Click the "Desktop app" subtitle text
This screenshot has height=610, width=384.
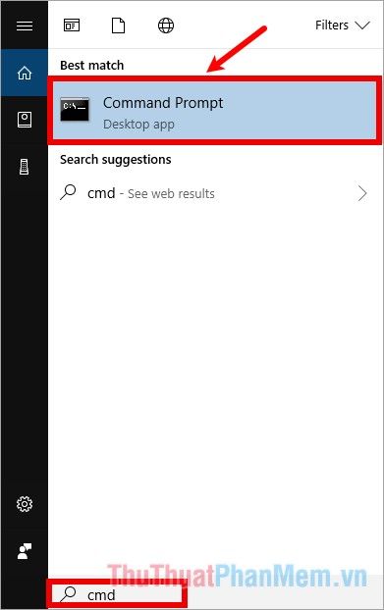138,125
